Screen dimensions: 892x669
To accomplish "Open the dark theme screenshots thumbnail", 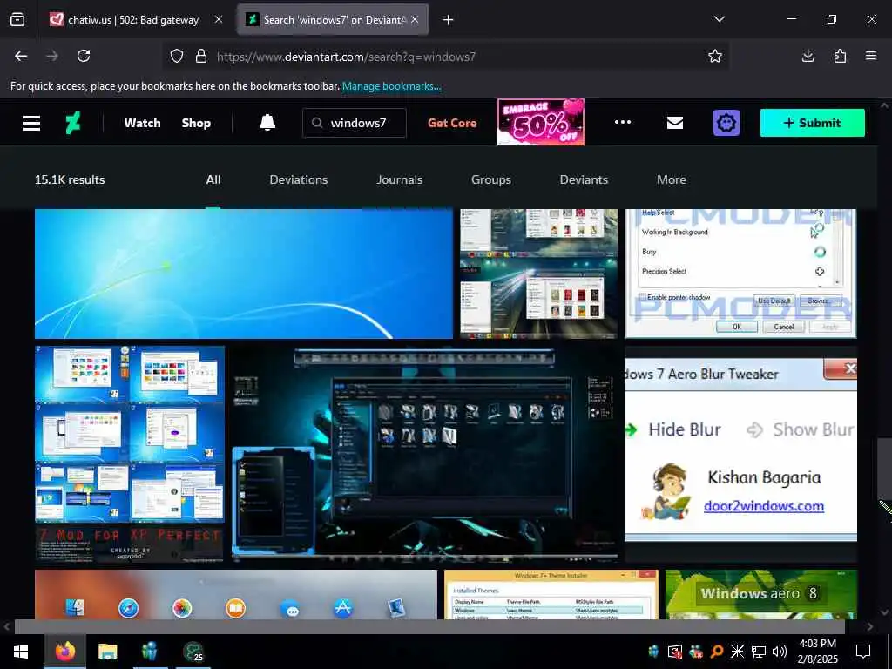I will pyautogui.click(x=538, y=274).
